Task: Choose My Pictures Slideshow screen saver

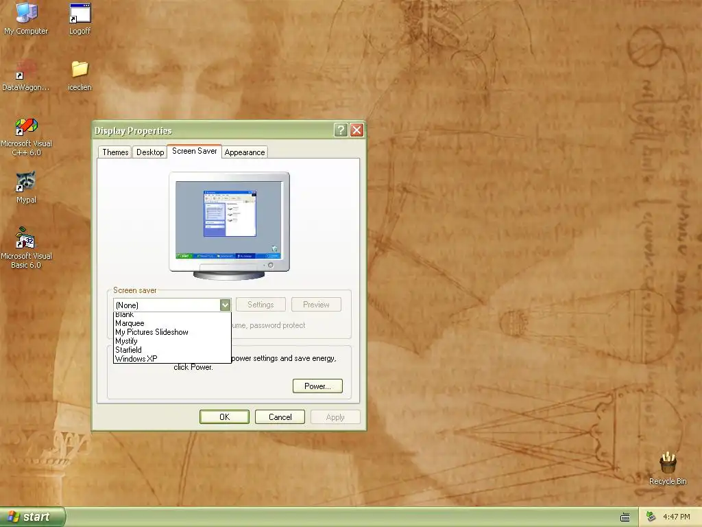Action: click(x=172, y=332)
